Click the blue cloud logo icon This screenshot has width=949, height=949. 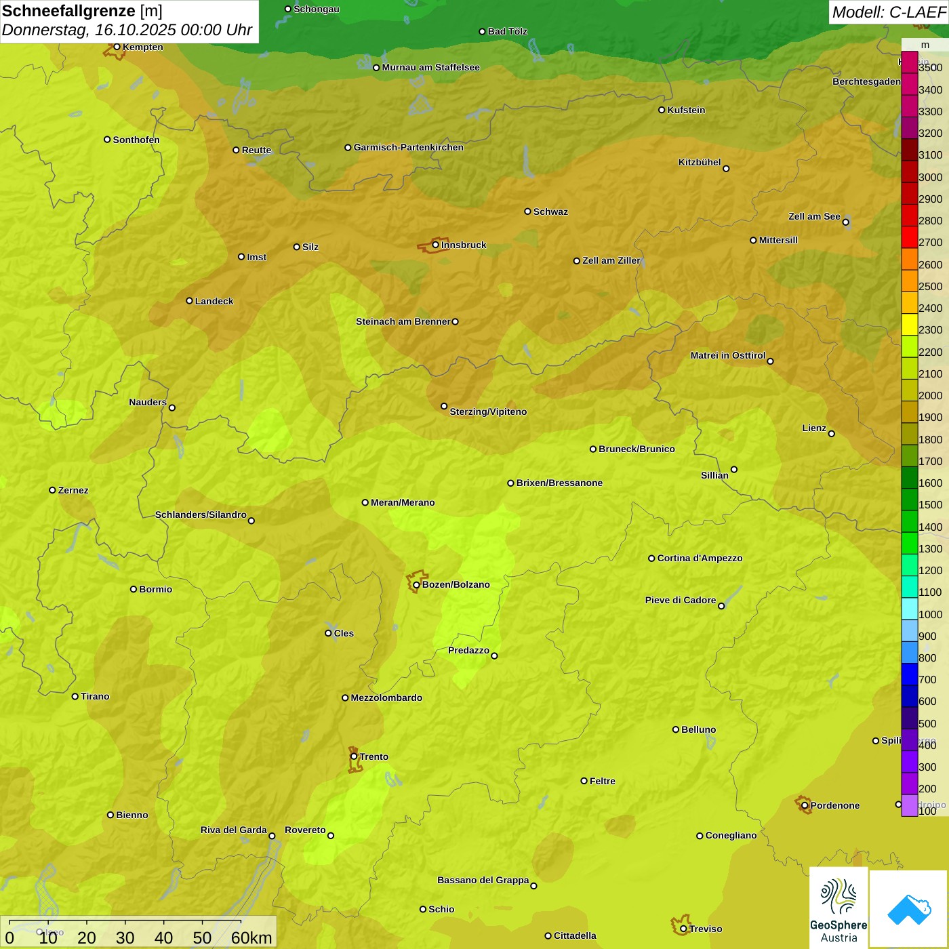click(x=909, y=910)
